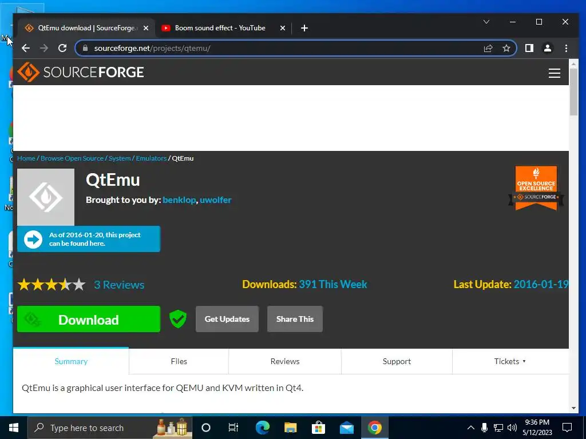Viewport: 586px width, 439px height.
Task: View site info via padlock icon
Action: [x=85, y=48]
